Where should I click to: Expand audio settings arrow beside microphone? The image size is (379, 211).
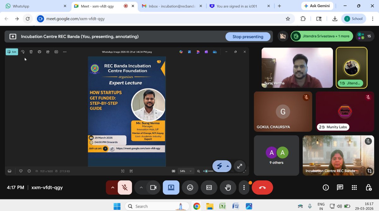(x=112, y=188)
